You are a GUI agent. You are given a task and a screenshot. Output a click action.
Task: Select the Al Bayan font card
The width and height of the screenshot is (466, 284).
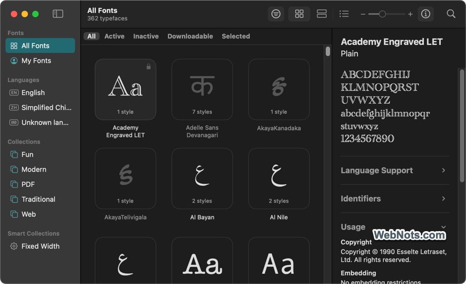click(202, 178)
